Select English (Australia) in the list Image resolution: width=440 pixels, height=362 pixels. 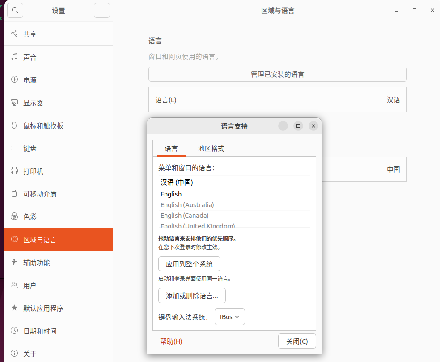coord(234,205)
